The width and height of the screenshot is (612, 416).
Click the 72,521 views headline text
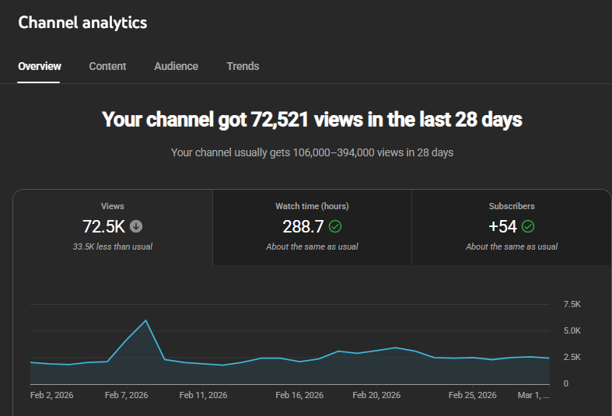click(x=312, y=120)
